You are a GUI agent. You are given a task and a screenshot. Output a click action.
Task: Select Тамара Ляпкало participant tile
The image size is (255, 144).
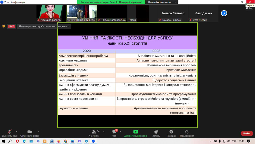173,13
